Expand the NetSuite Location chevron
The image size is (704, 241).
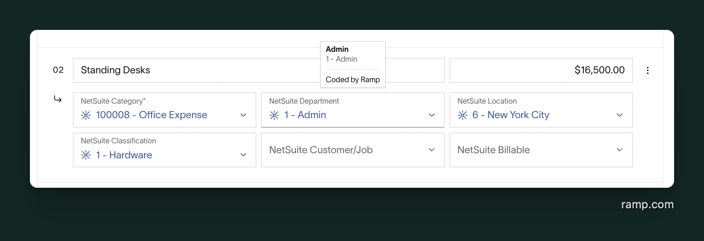pos(620,115)
